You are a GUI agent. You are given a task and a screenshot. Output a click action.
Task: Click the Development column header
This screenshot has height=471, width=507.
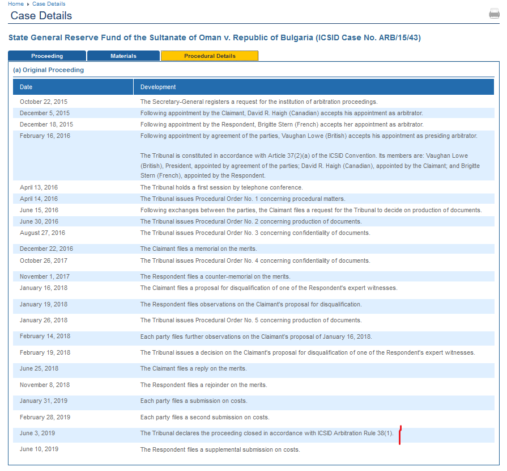tap(158, 87)
